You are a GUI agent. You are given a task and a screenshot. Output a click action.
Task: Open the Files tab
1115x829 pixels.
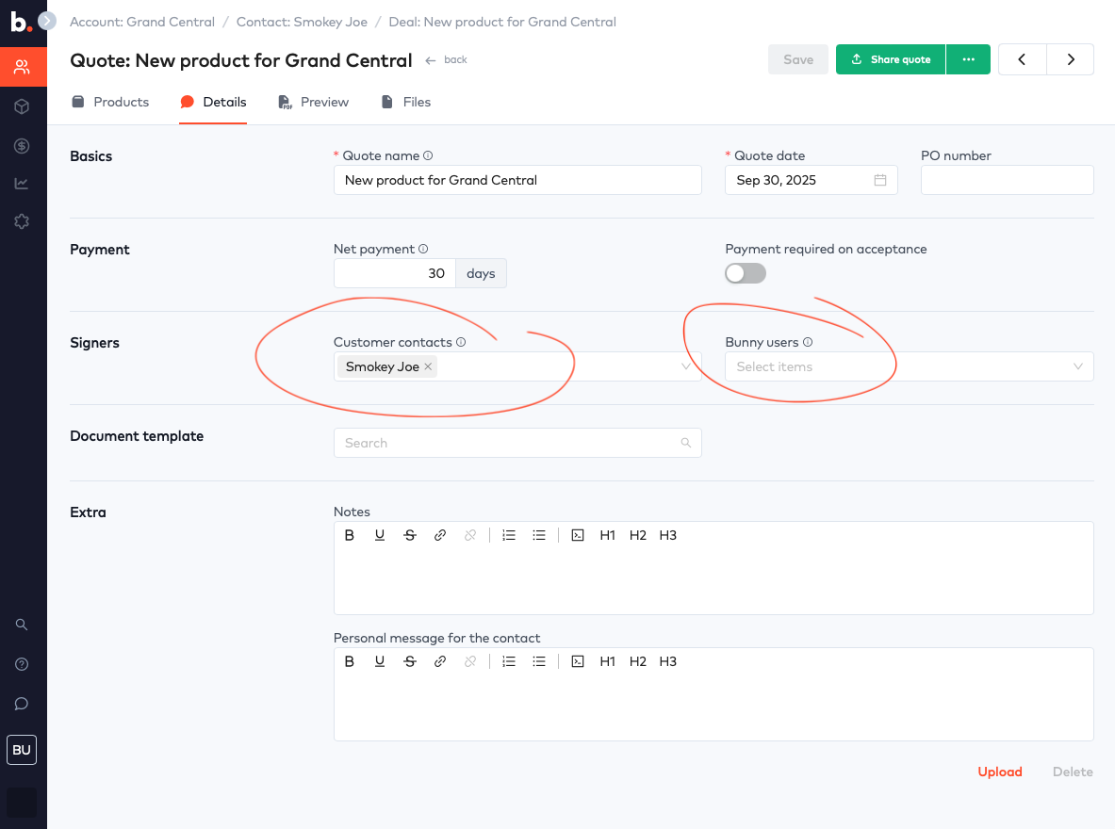pyautogui.click(x=406, y=102)
